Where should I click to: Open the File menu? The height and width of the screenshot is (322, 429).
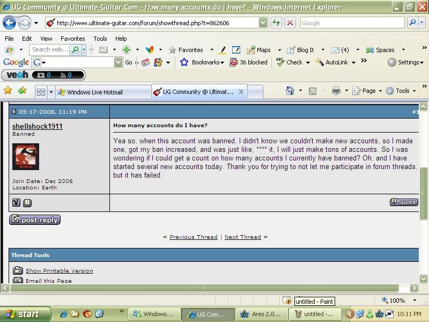coord(9,39)
